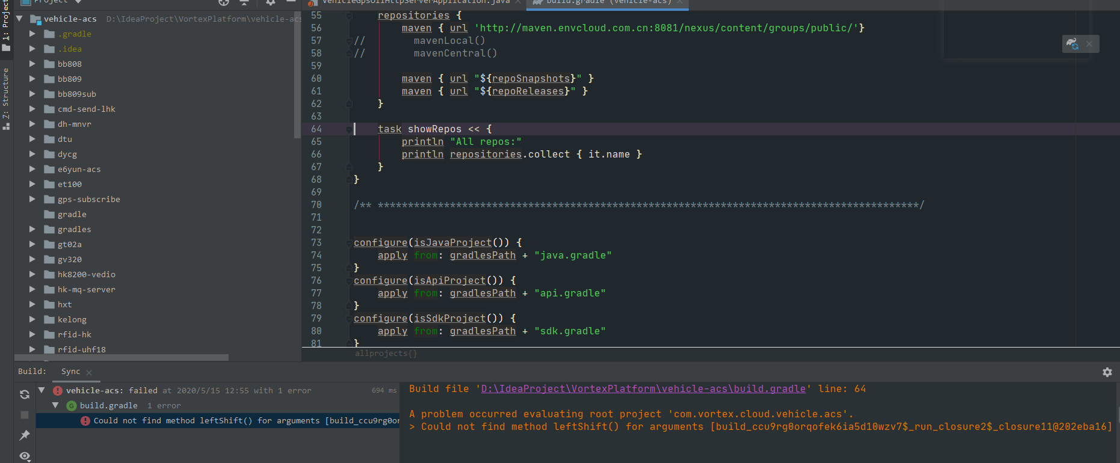1120x463 pixels.
Task: Expand the cmd-send-lhk folder
Action: (32, 109)
